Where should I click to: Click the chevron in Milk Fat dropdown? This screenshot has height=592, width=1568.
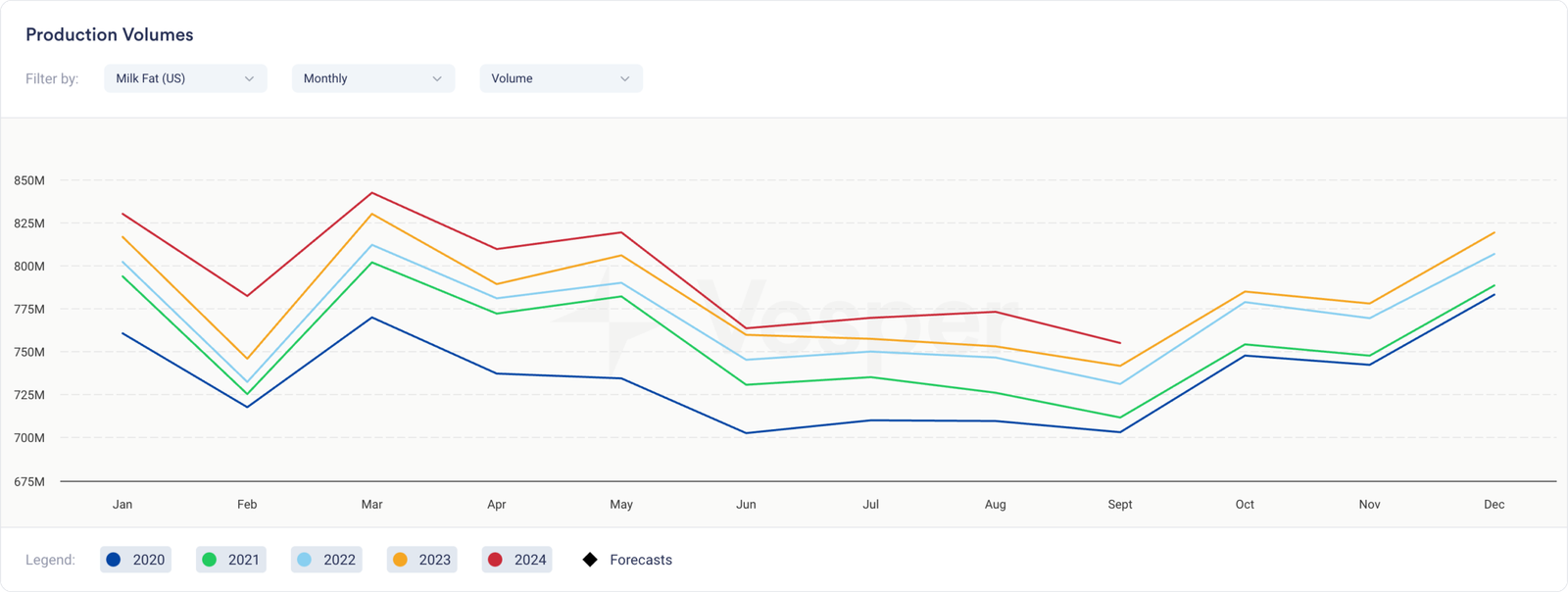(249, 78)
